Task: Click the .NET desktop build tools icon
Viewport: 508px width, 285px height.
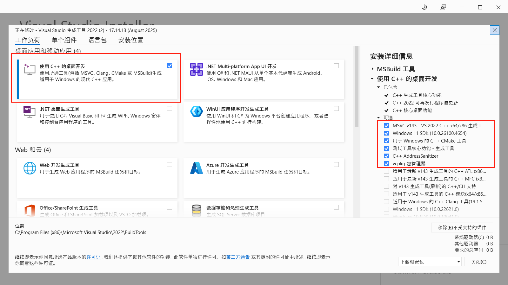Action: click(30, 112)
